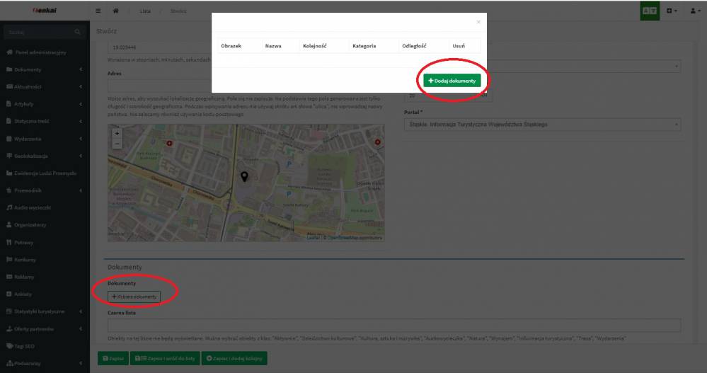This screenshot has height=373, width=707.
Task: Click the Zapisz save button
Action: pos(110,359)
